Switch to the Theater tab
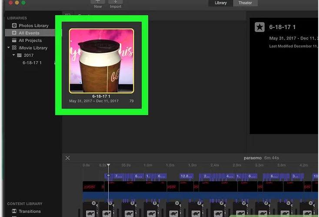The height and width of the screenshot is (217, 319). point(245,3)
